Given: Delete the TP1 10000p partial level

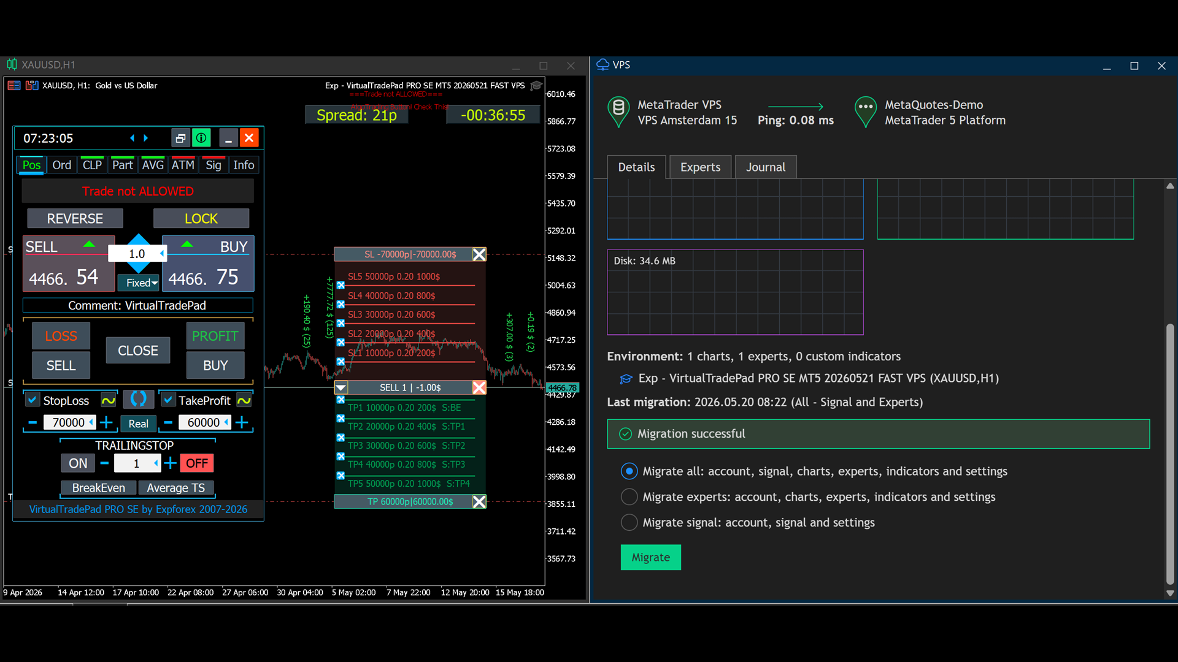Looking at the screenshot, I should click(341, 400).
